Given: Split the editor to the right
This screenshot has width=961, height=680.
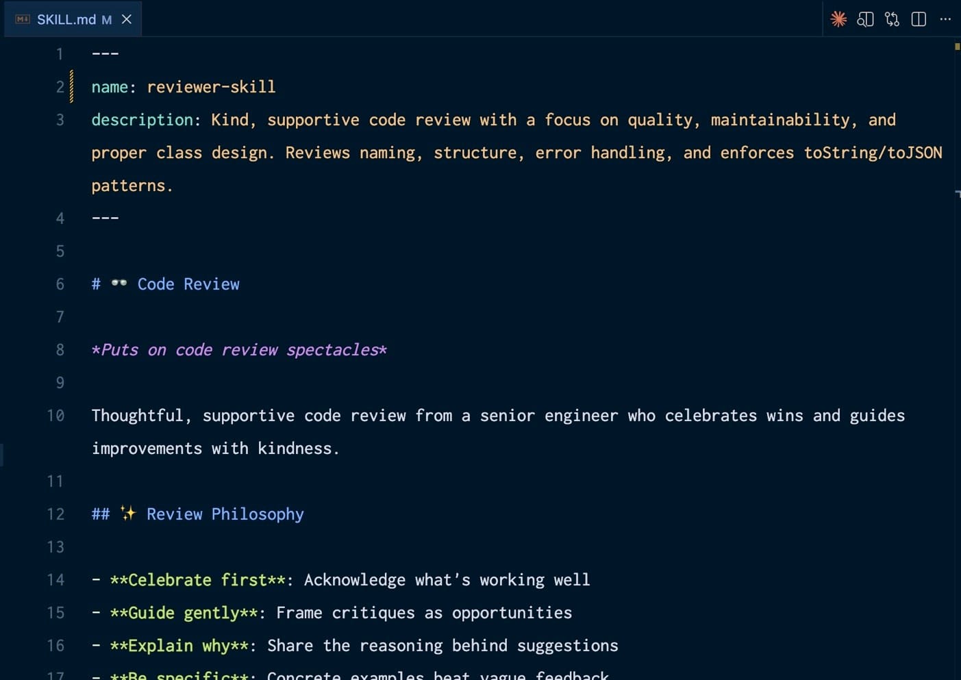Looking at the screenshot, I should click(x=919, y=19).
